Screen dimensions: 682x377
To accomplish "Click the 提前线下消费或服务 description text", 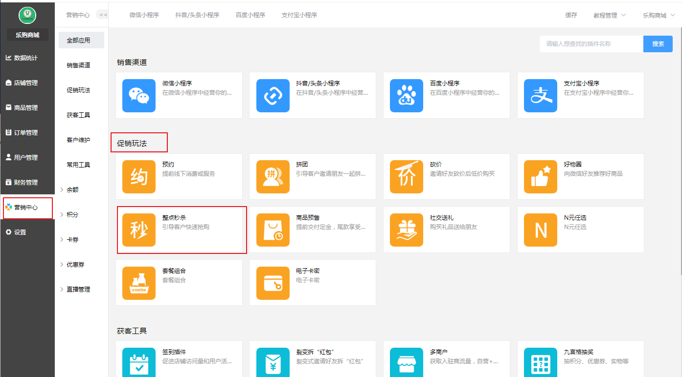I will (x=189, y=174).
